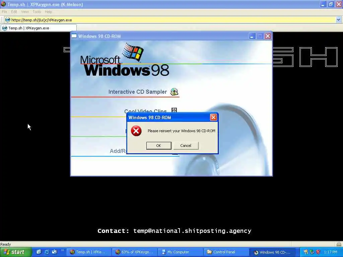Viewport: 343px width, 257px height.
Task: Click the site icon in the address bar
Action: click(8, 20)
